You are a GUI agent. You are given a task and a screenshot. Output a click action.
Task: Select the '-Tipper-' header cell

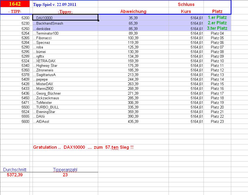click(65, 12)
